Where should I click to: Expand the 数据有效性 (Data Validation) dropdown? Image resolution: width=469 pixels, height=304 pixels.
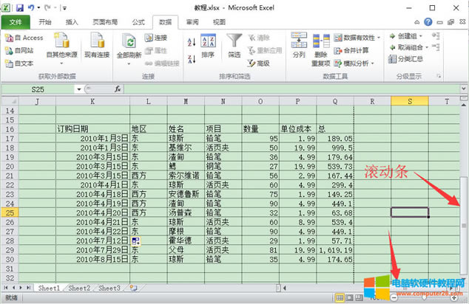click(379, 38)
